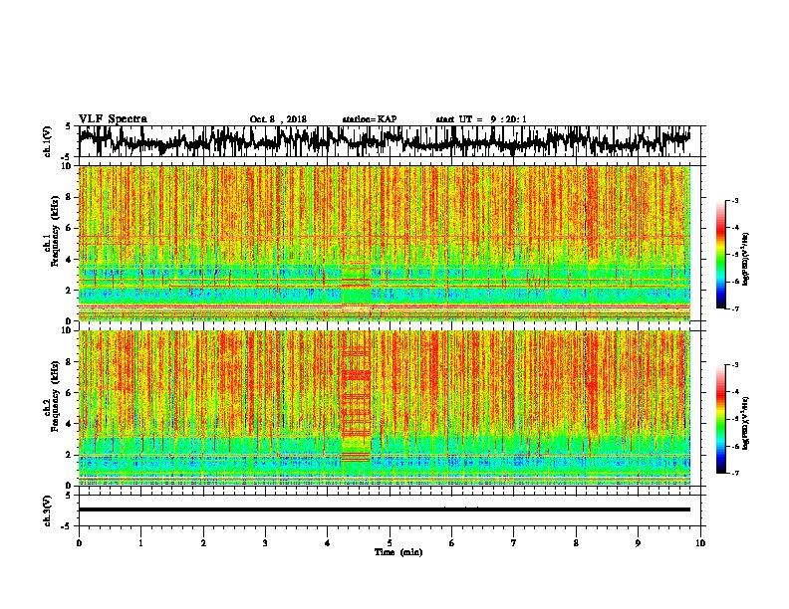Click the "-3" label on ch.1 colorbar

coord(734,201)
